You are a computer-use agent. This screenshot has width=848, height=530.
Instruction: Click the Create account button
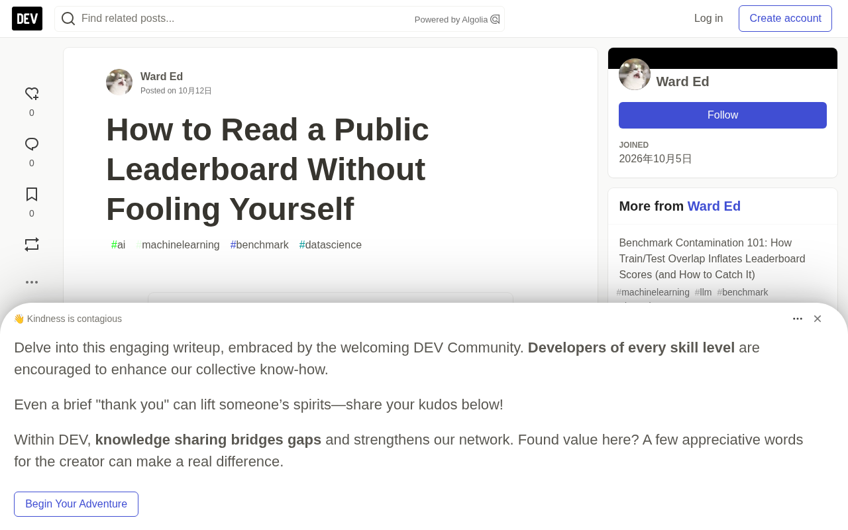click(785, 19)
